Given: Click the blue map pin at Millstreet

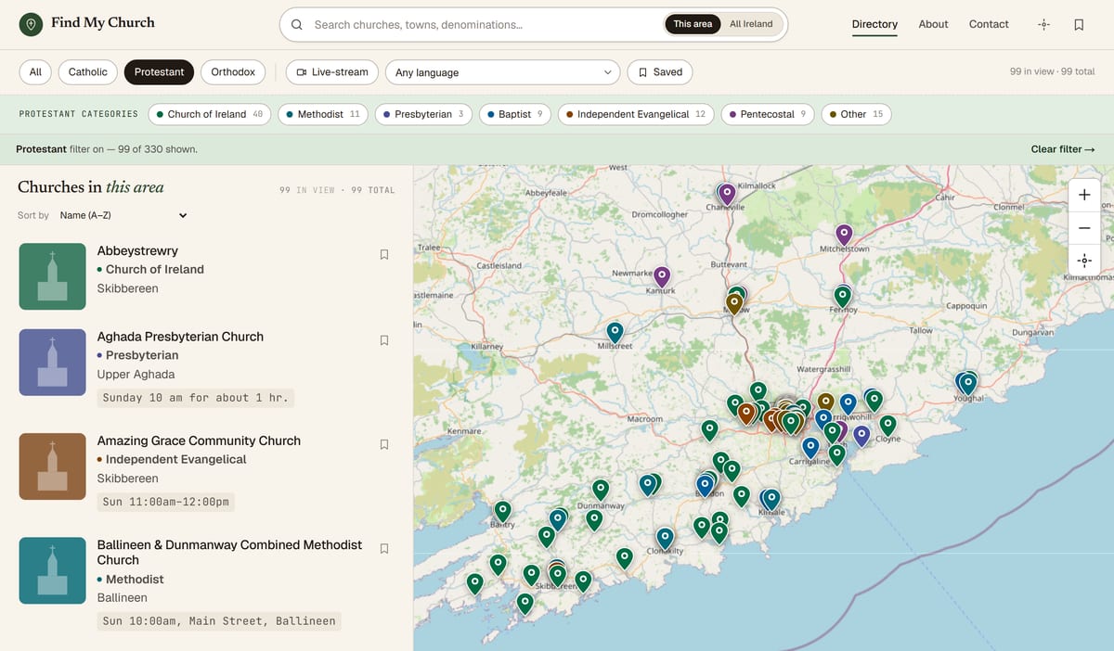Looking at the screenshot, I should click(x=615, y=331).
